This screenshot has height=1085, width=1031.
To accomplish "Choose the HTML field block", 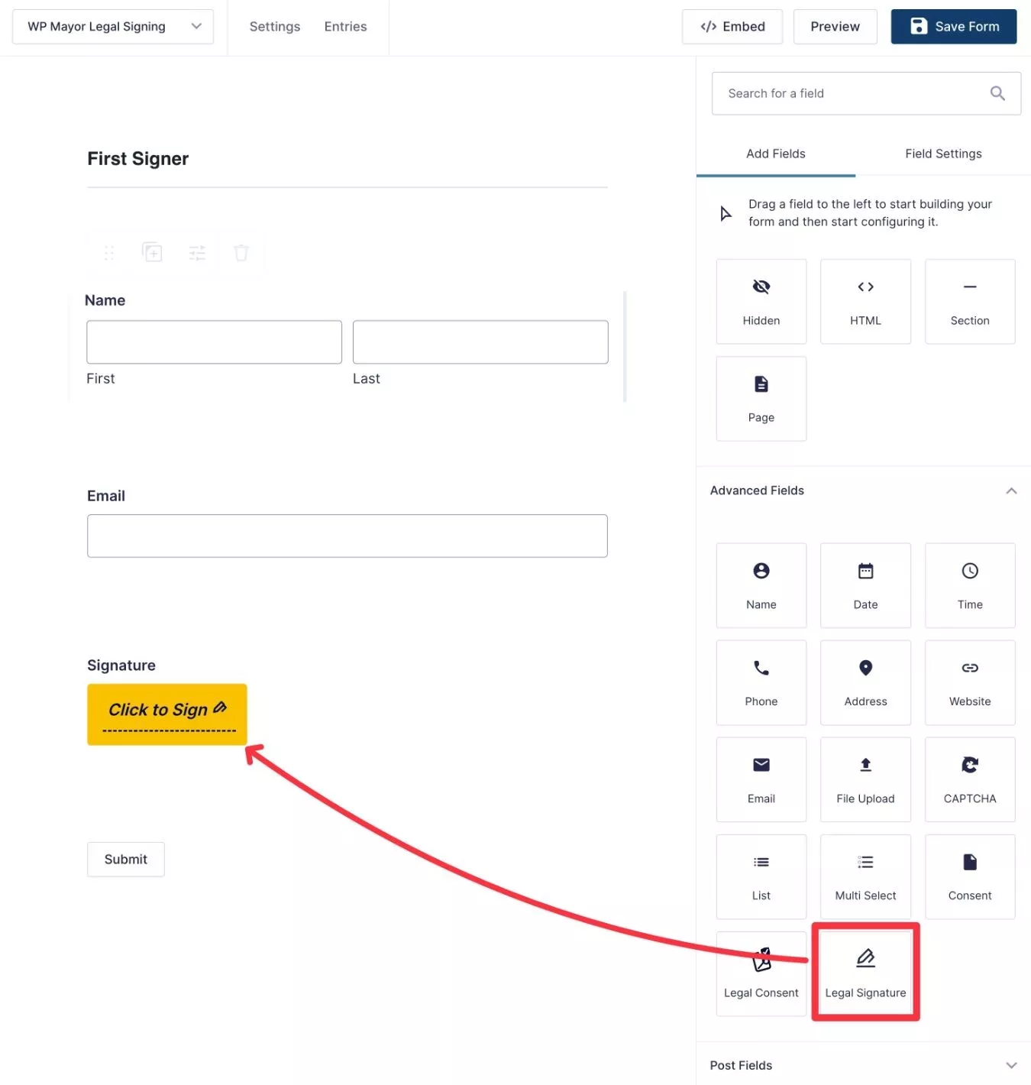I will coord(865,301).
